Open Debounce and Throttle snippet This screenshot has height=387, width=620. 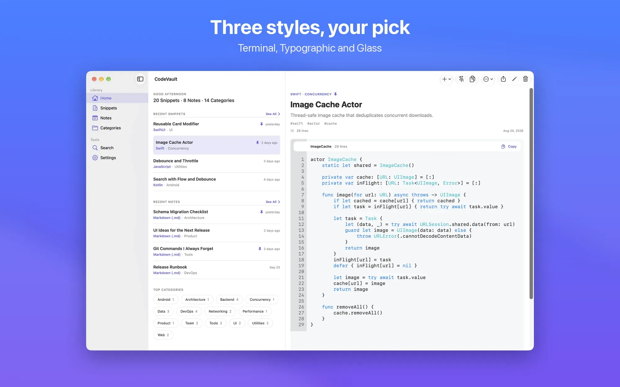(216, 163)
